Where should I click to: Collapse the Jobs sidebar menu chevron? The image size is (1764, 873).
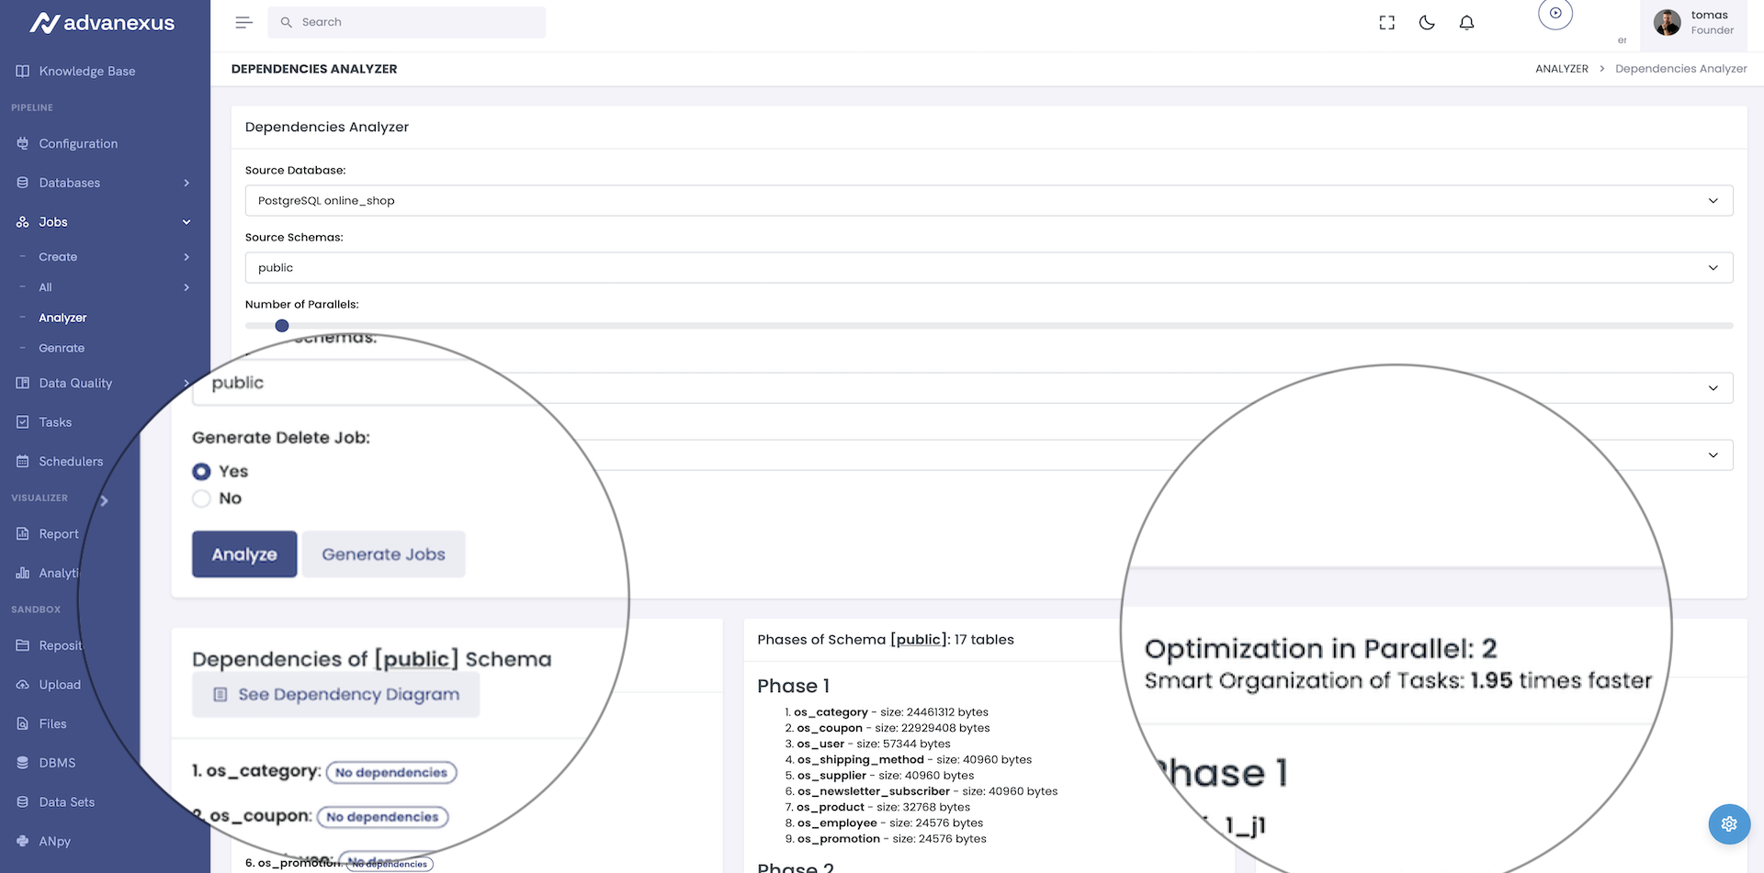tap(187, 222)
